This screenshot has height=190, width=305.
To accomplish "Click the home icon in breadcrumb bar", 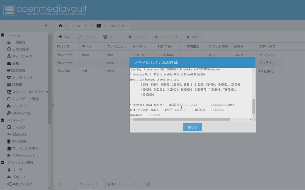I will tap(60, 26).
